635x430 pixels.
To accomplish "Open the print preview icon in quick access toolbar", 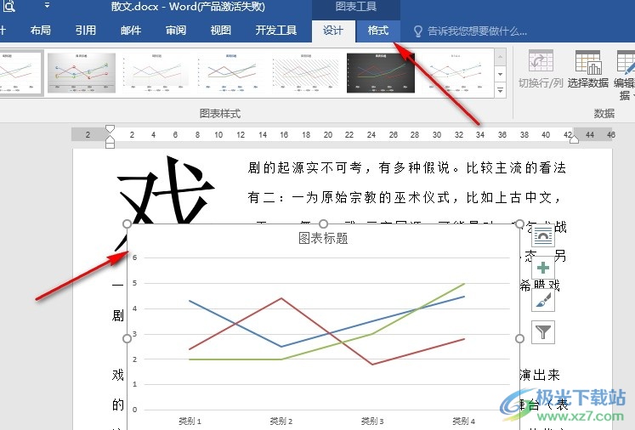I will click(9, 6).
